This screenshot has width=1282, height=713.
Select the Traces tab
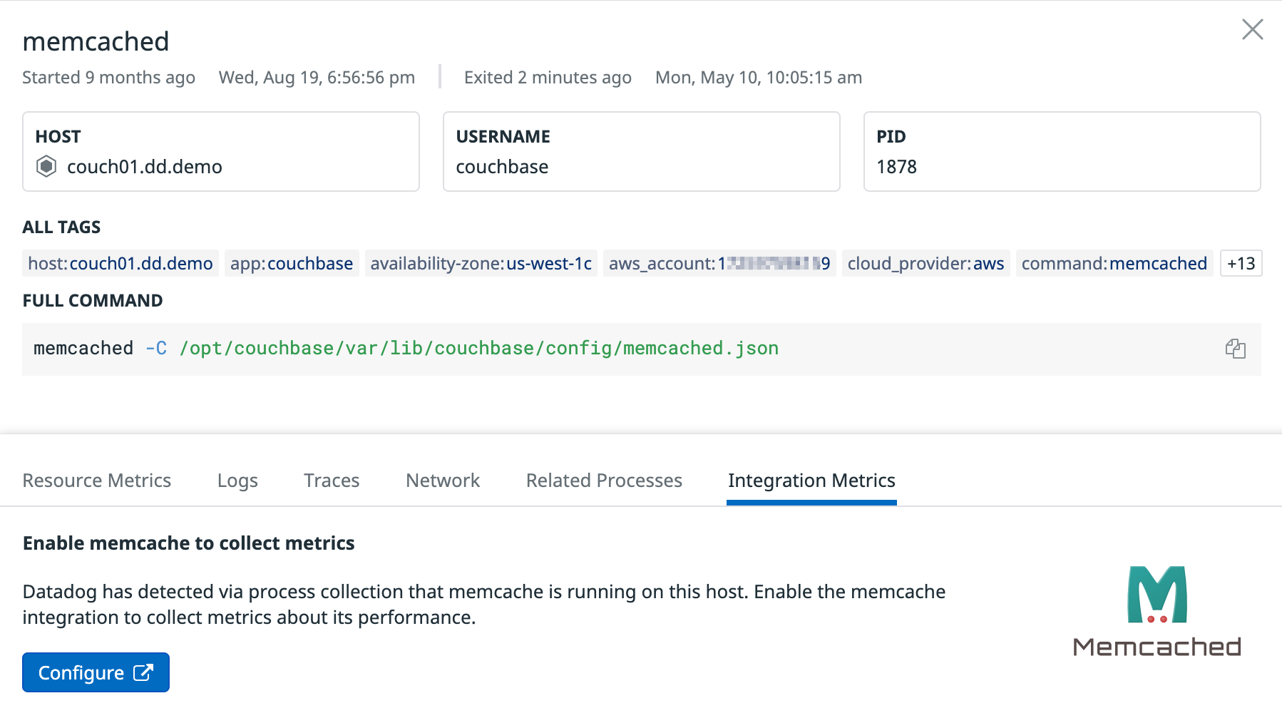point(331,480)
